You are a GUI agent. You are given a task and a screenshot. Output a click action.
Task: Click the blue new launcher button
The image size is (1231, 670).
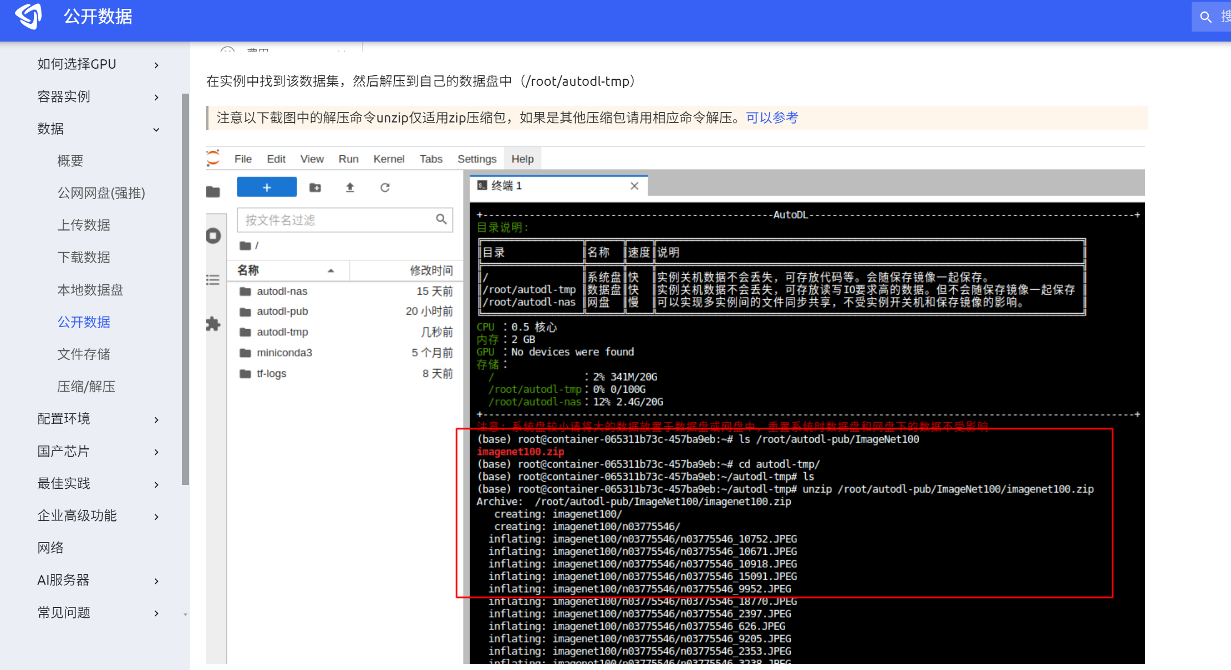coord(266,187)
